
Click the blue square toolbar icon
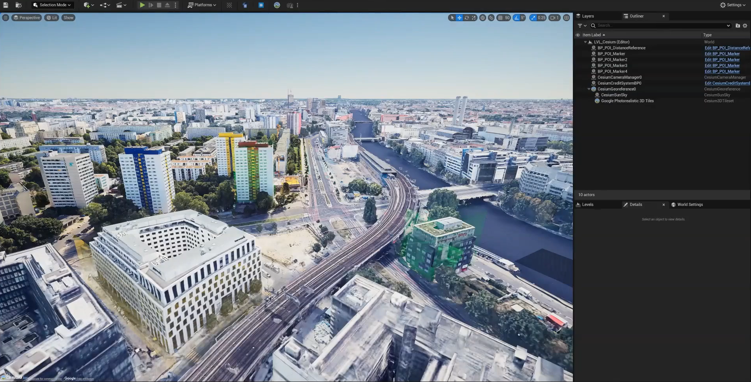[261, 5]
